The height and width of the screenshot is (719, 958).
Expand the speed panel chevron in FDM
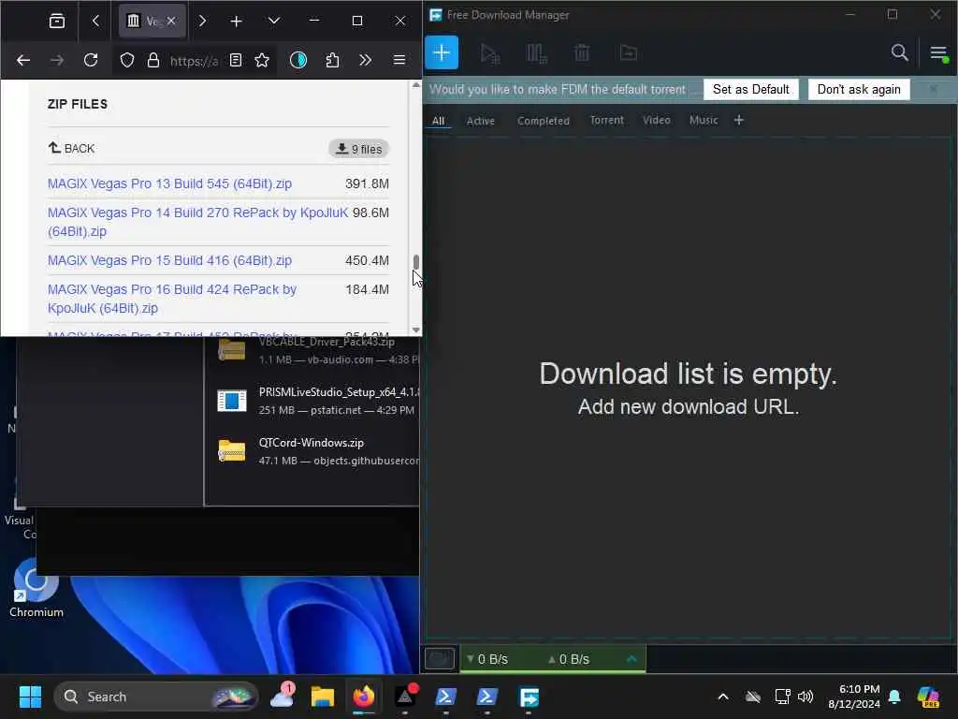point(631,658)
